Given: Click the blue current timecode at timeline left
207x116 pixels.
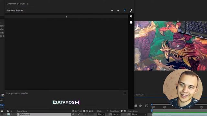Looking at the screenshot, I should (x=2, y=105).
